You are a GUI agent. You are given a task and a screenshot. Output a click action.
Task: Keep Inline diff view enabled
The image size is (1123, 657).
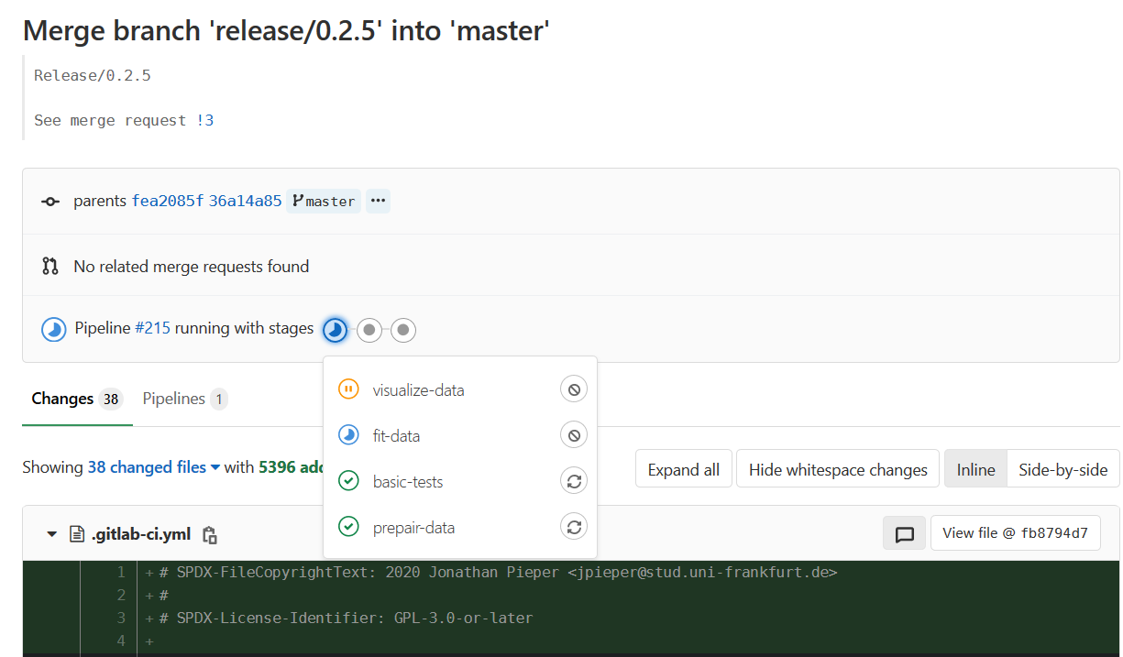(975, 468)
